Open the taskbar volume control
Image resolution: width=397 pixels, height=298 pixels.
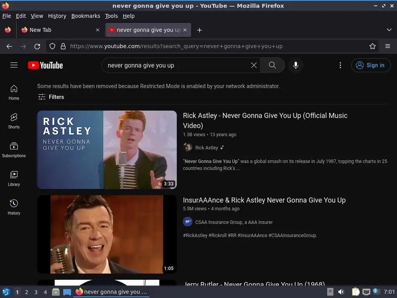pos(341,292)
